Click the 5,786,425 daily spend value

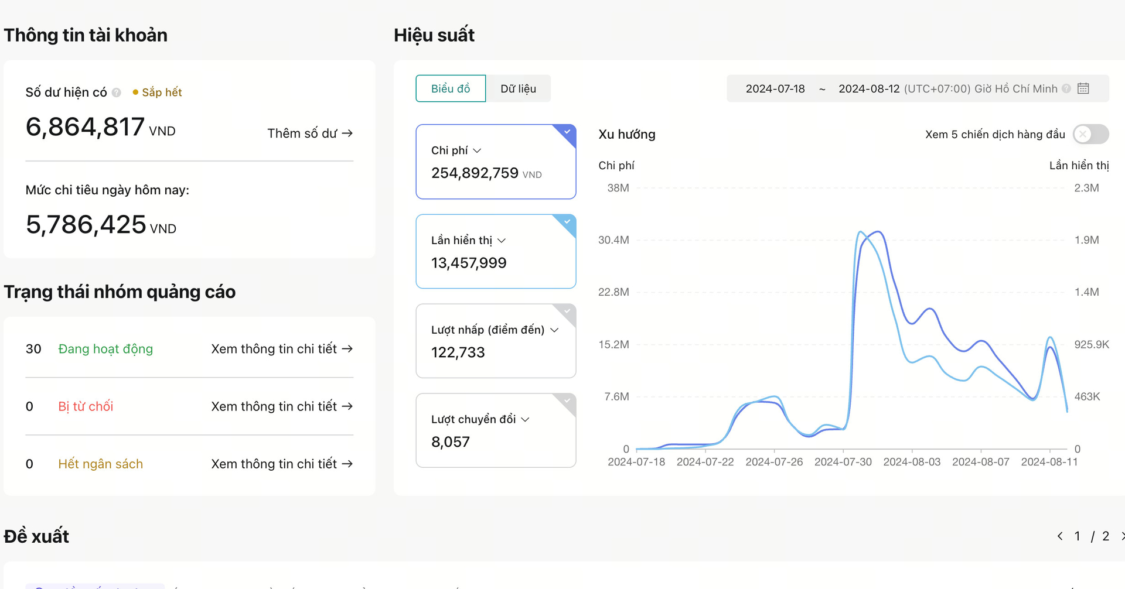86,225
